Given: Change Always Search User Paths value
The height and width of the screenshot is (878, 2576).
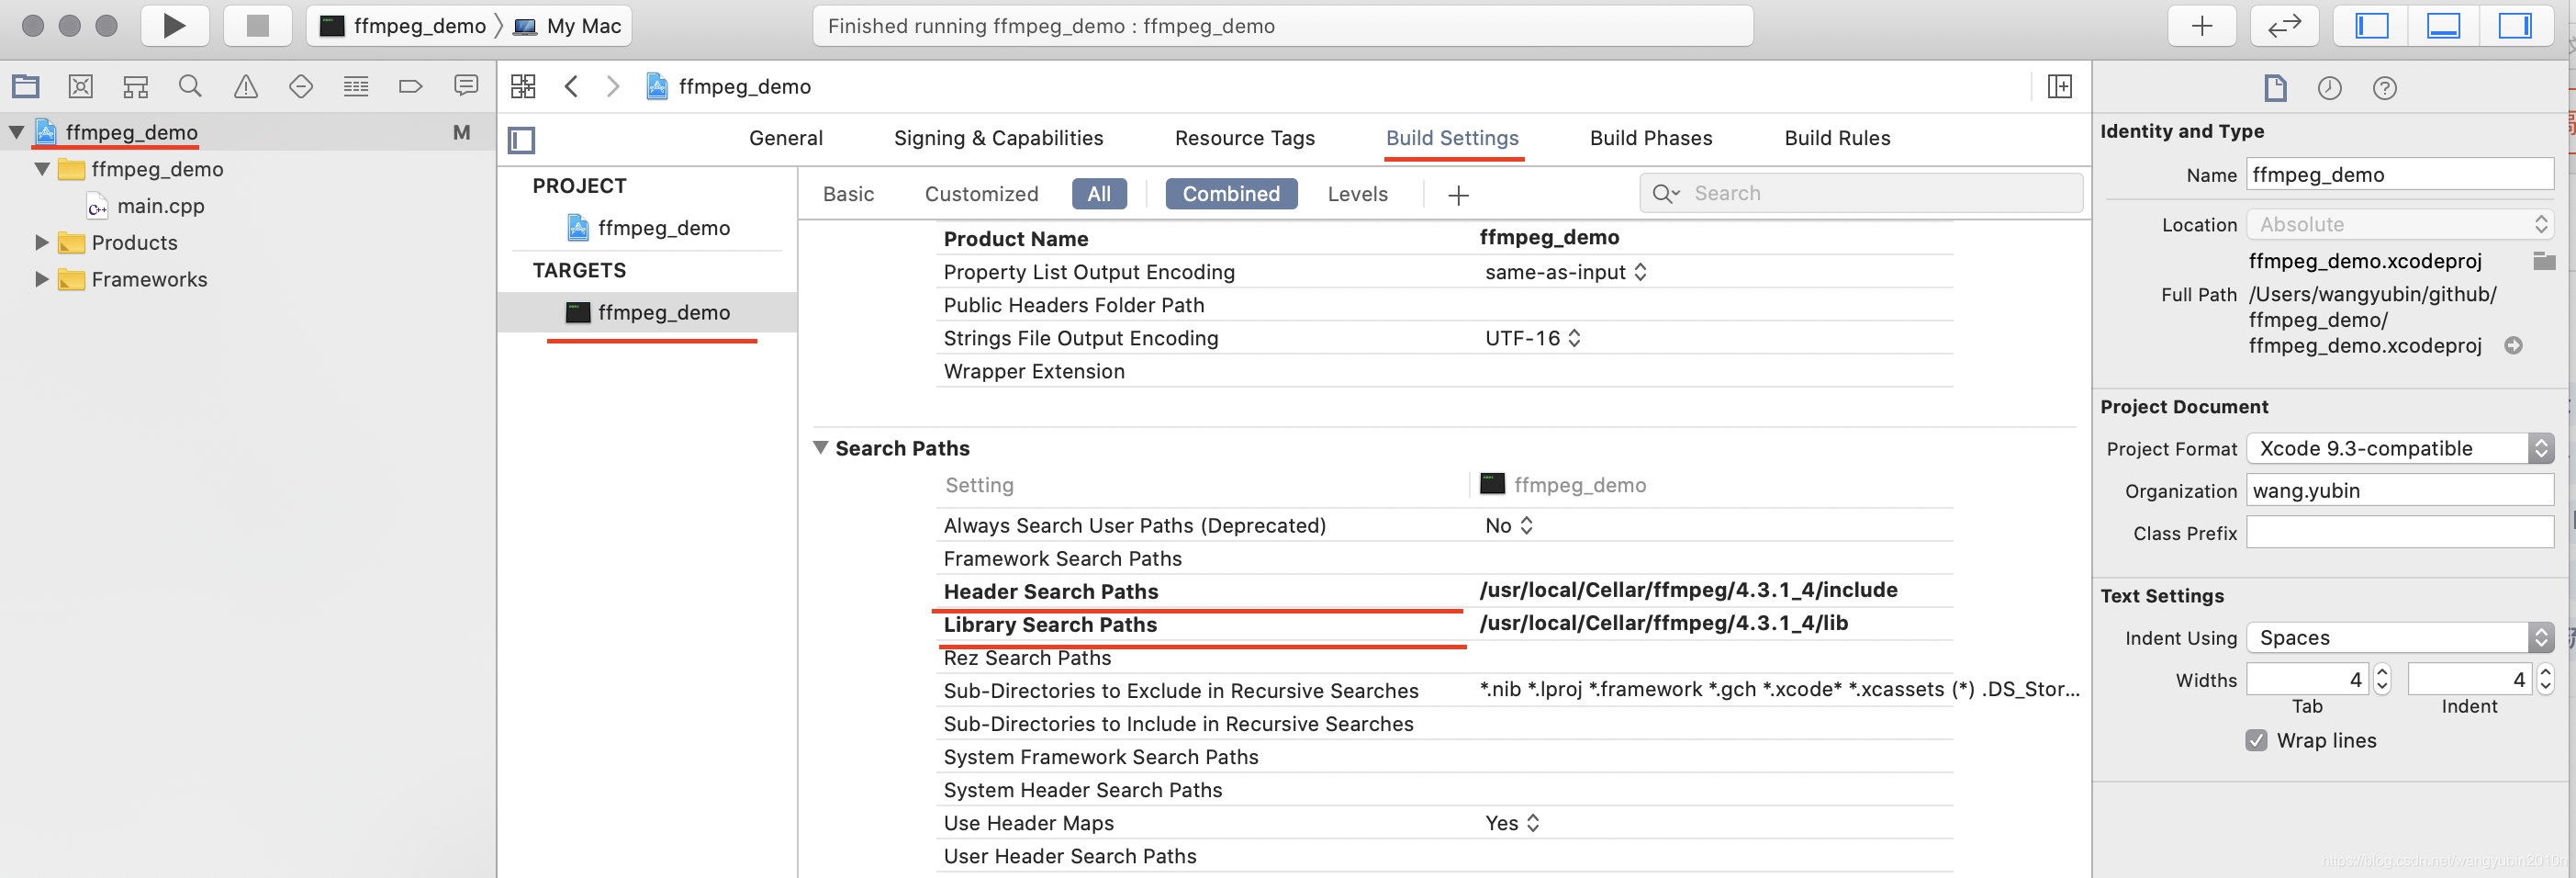Looking at the screenshot, I should pyautogui.click(x=1508, y=525).
